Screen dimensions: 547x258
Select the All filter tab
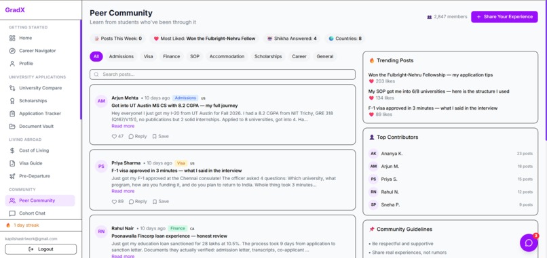click(96, 56)
